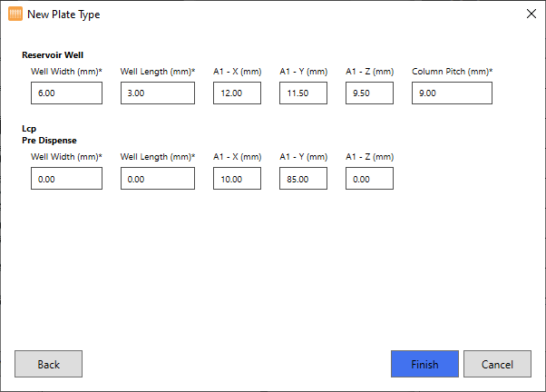The image size is (546, 392).
Task: Select Reservoir Well width field showing 6.00
Action: click(66, 93)
